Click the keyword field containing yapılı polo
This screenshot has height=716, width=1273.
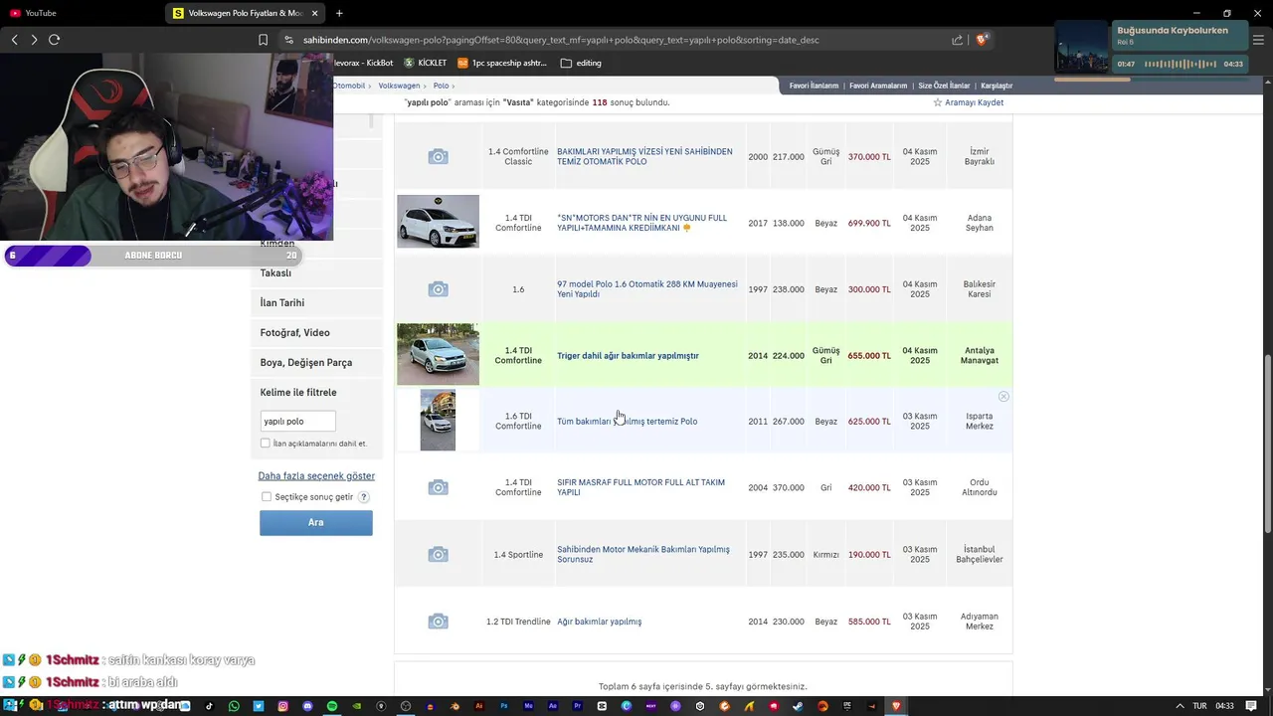point(297,422)
